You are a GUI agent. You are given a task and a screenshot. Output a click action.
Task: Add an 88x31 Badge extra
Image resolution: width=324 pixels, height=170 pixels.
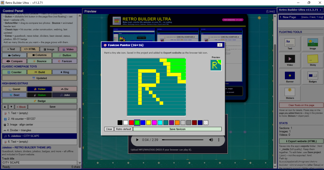click(x=39, y=101)
